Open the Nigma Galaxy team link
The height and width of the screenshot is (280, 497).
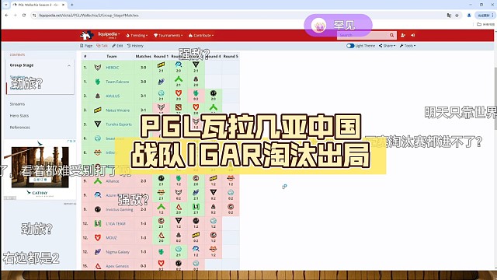pos(117,252)
